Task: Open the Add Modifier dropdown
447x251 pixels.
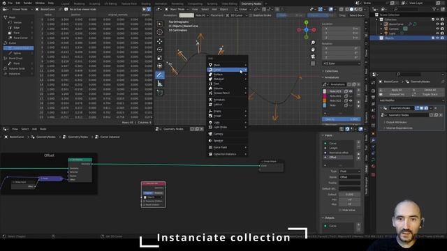Action: pyautogui.click(x=411, y=100)
